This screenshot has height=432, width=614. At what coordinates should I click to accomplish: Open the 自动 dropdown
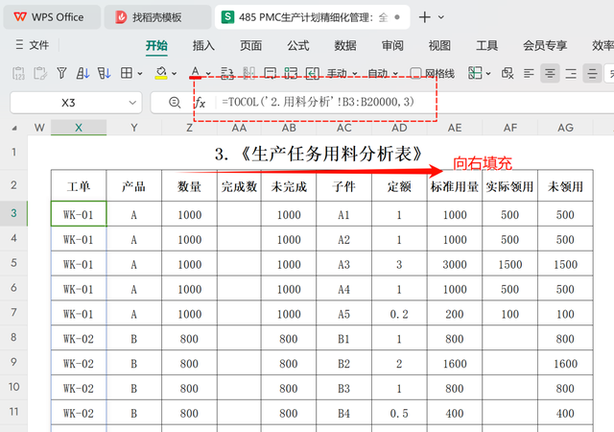tap(383, 74)
